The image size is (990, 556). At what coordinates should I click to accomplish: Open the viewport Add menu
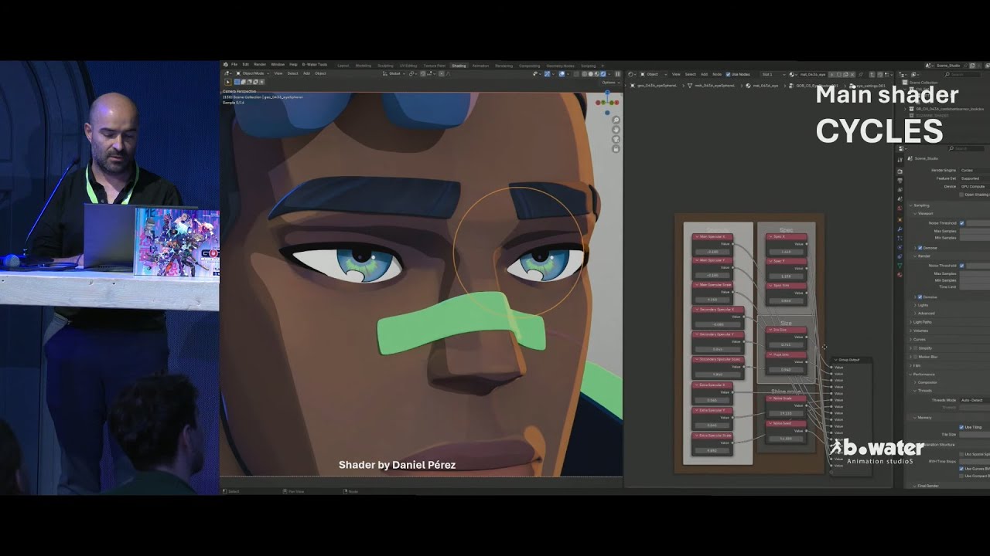[x=306, y=73]
